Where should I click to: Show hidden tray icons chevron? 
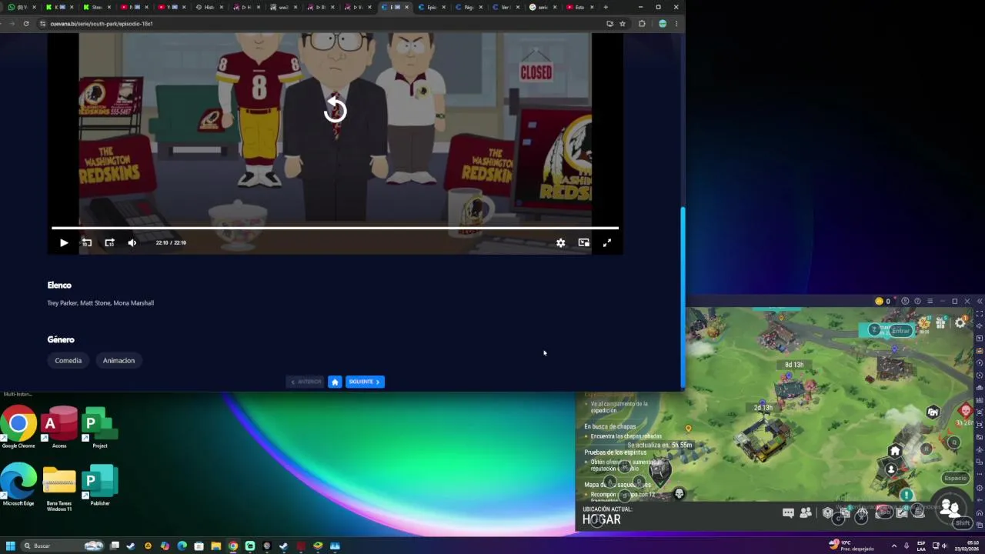(893, 546)
